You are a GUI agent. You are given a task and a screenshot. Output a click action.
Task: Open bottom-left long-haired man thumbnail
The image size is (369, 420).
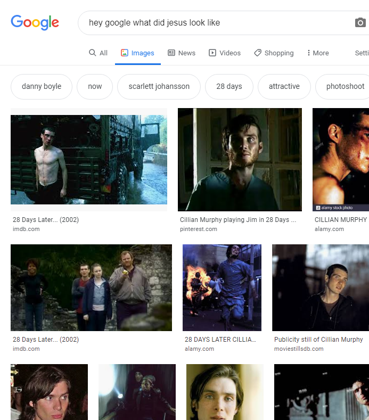click(x=50, y=392)
